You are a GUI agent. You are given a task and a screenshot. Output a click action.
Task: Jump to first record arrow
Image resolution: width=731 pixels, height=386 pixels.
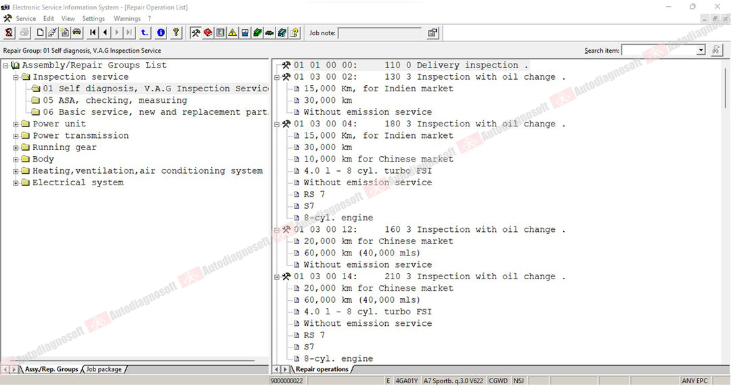93,32
